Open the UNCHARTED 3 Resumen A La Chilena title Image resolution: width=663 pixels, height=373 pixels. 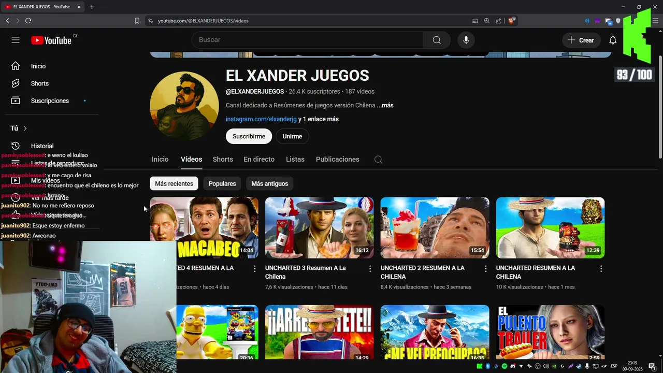click(306, 272)
